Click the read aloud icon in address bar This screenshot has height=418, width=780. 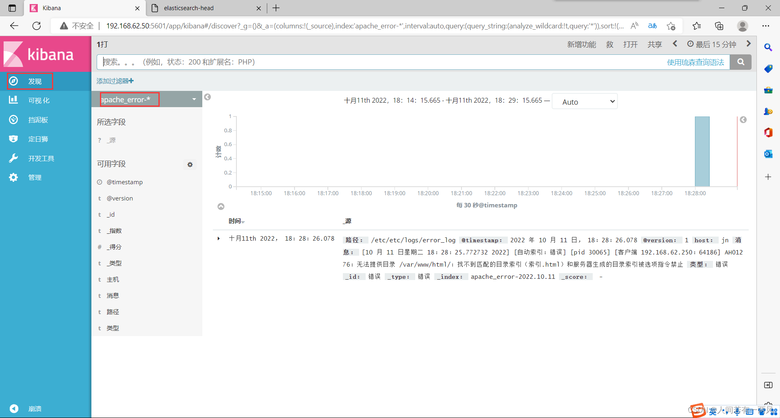click(x=634, y=26)
